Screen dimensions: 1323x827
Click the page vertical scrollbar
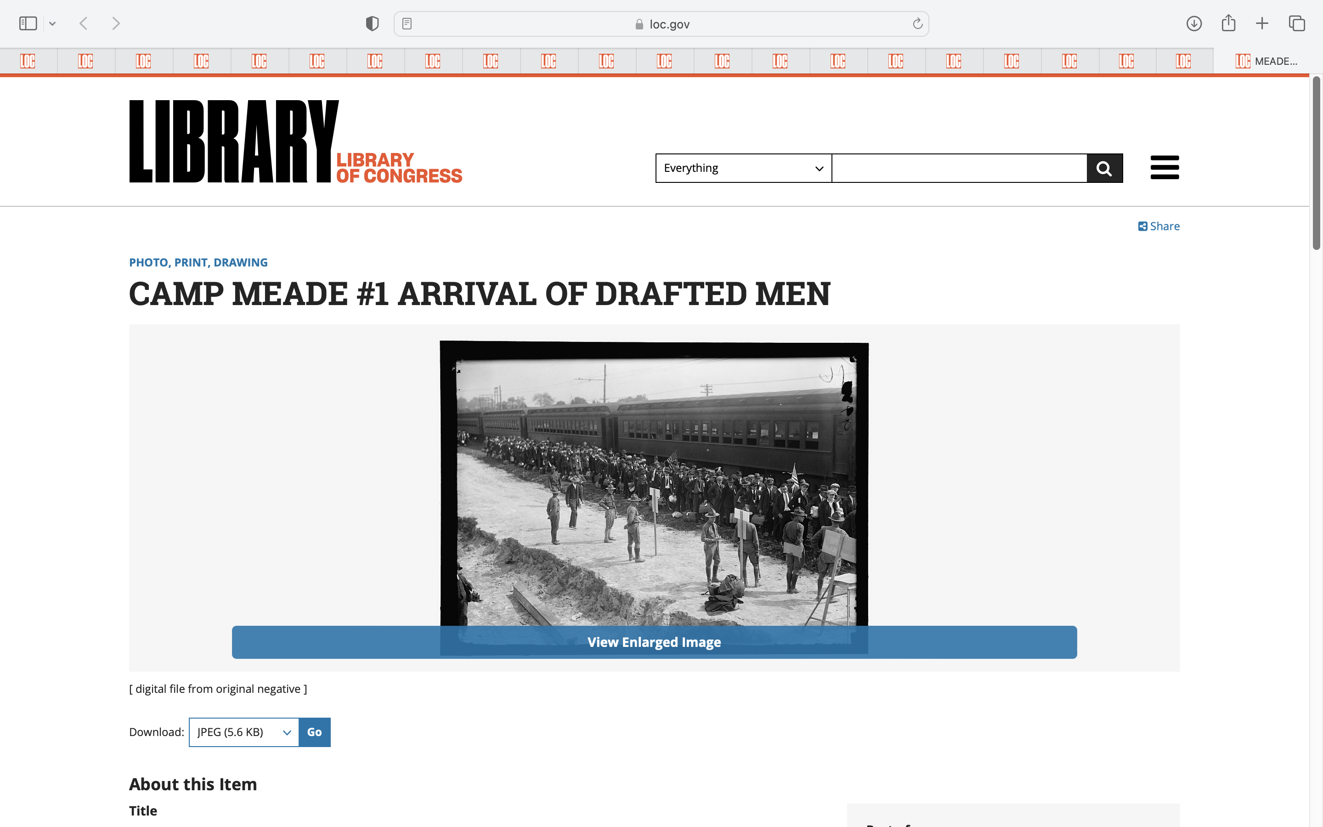point(1316,164)
